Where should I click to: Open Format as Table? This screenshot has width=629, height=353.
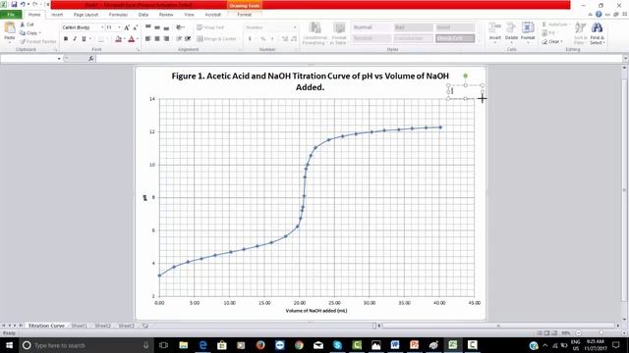click(x=338, y=33)
